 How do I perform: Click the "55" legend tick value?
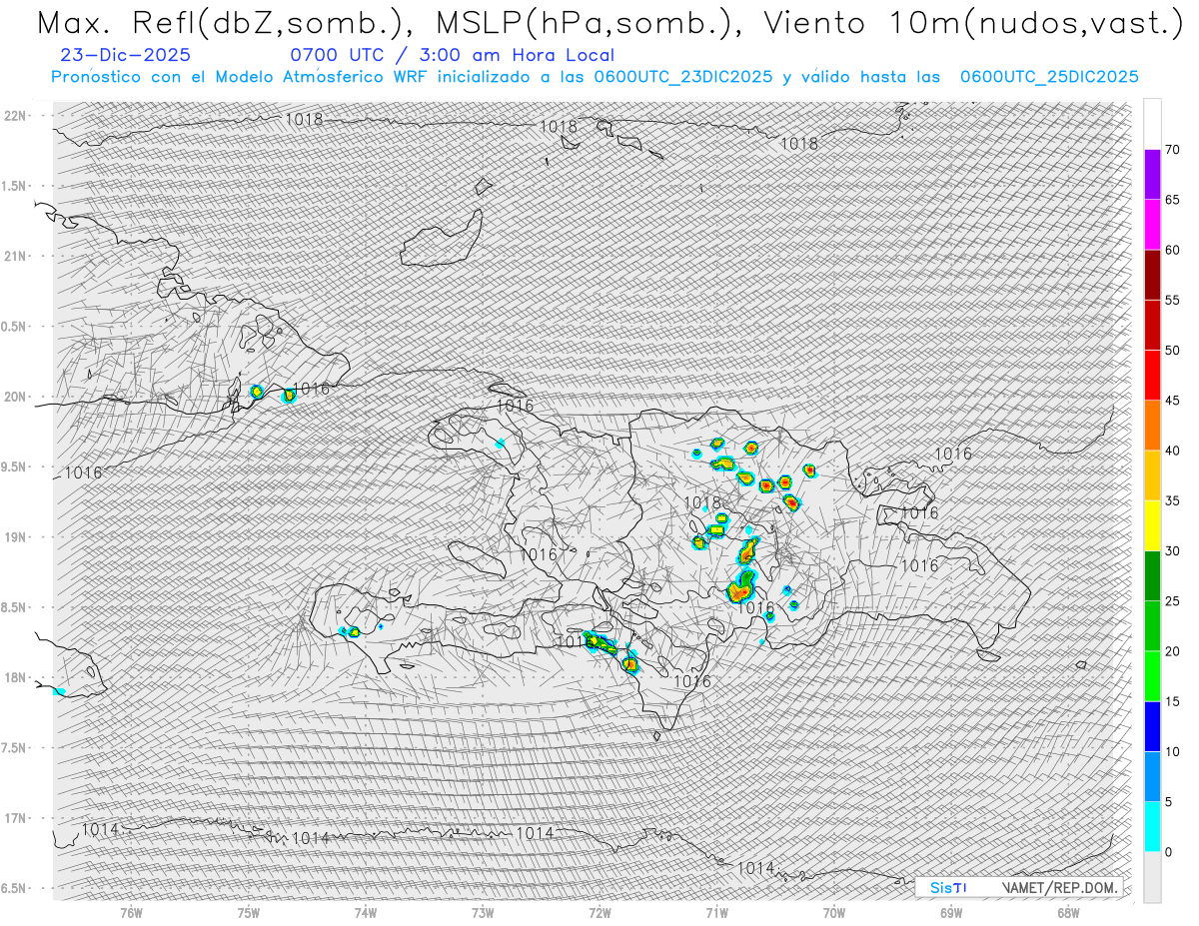coord(1173,300)
